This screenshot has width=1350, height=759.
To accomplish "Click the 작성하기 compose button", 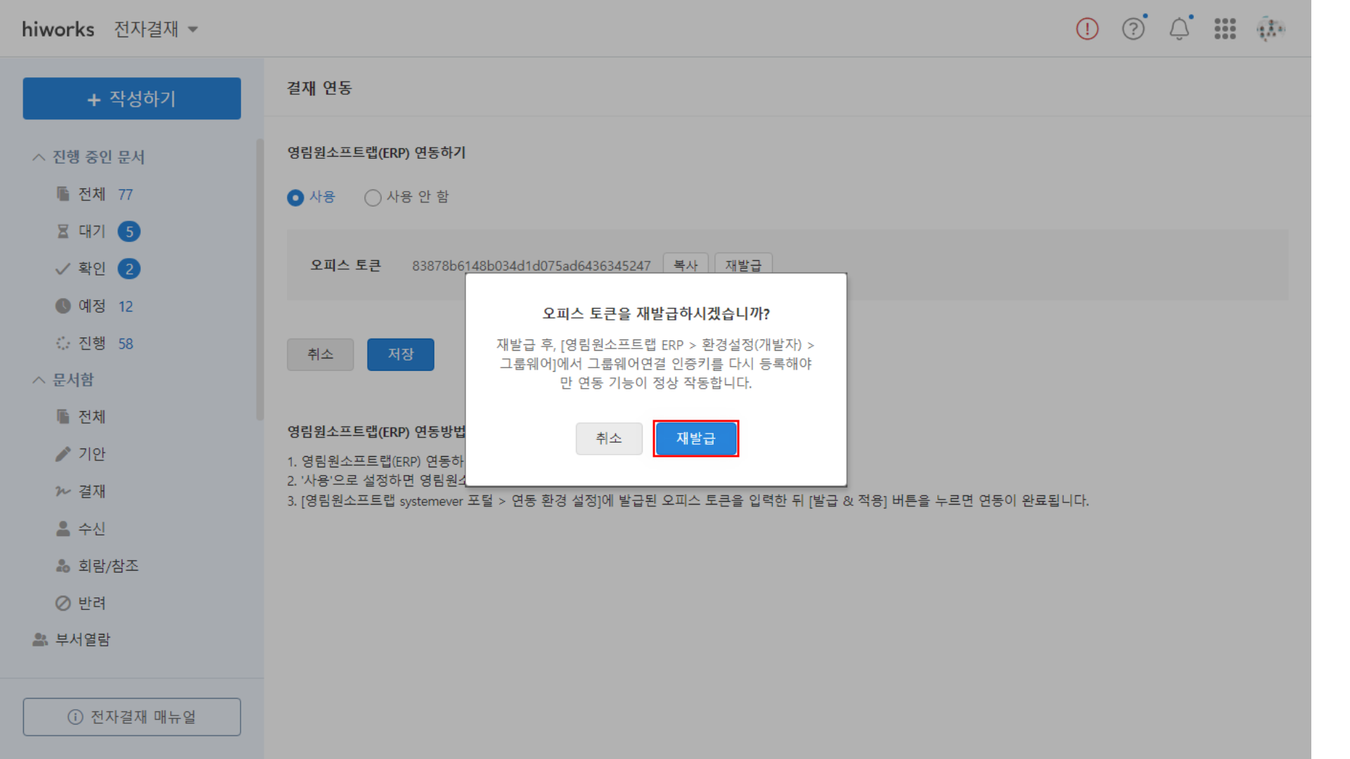I will click(132, 98).
